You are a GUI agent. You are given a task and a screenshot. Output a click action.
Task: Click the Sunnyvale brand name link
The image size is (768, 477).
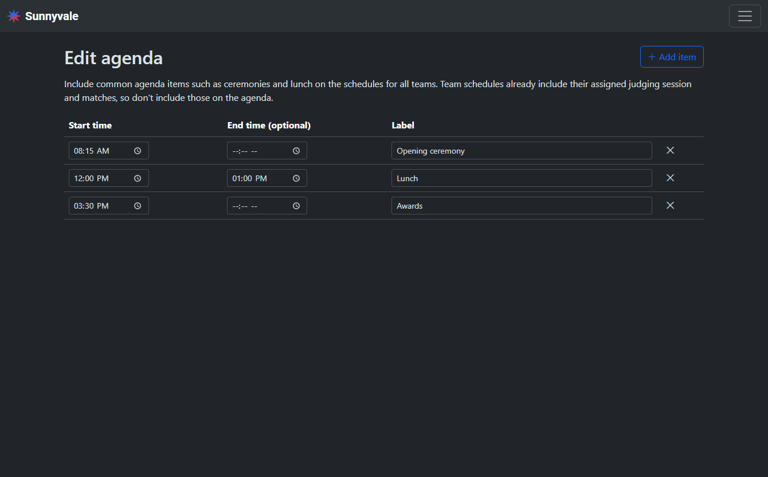[x=52, y=16]
